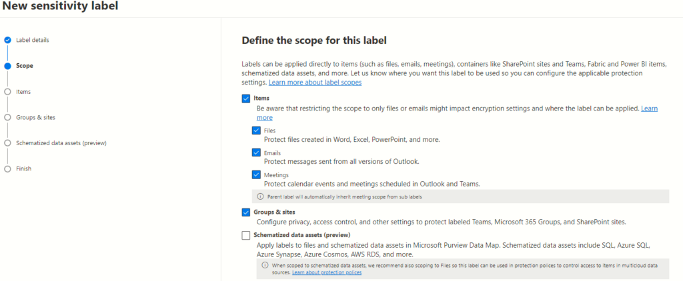Click the info icon beside Parent label note

[x=260, y=196]
